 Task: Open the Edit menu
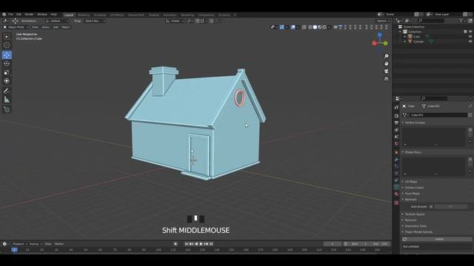coord(19,15)
